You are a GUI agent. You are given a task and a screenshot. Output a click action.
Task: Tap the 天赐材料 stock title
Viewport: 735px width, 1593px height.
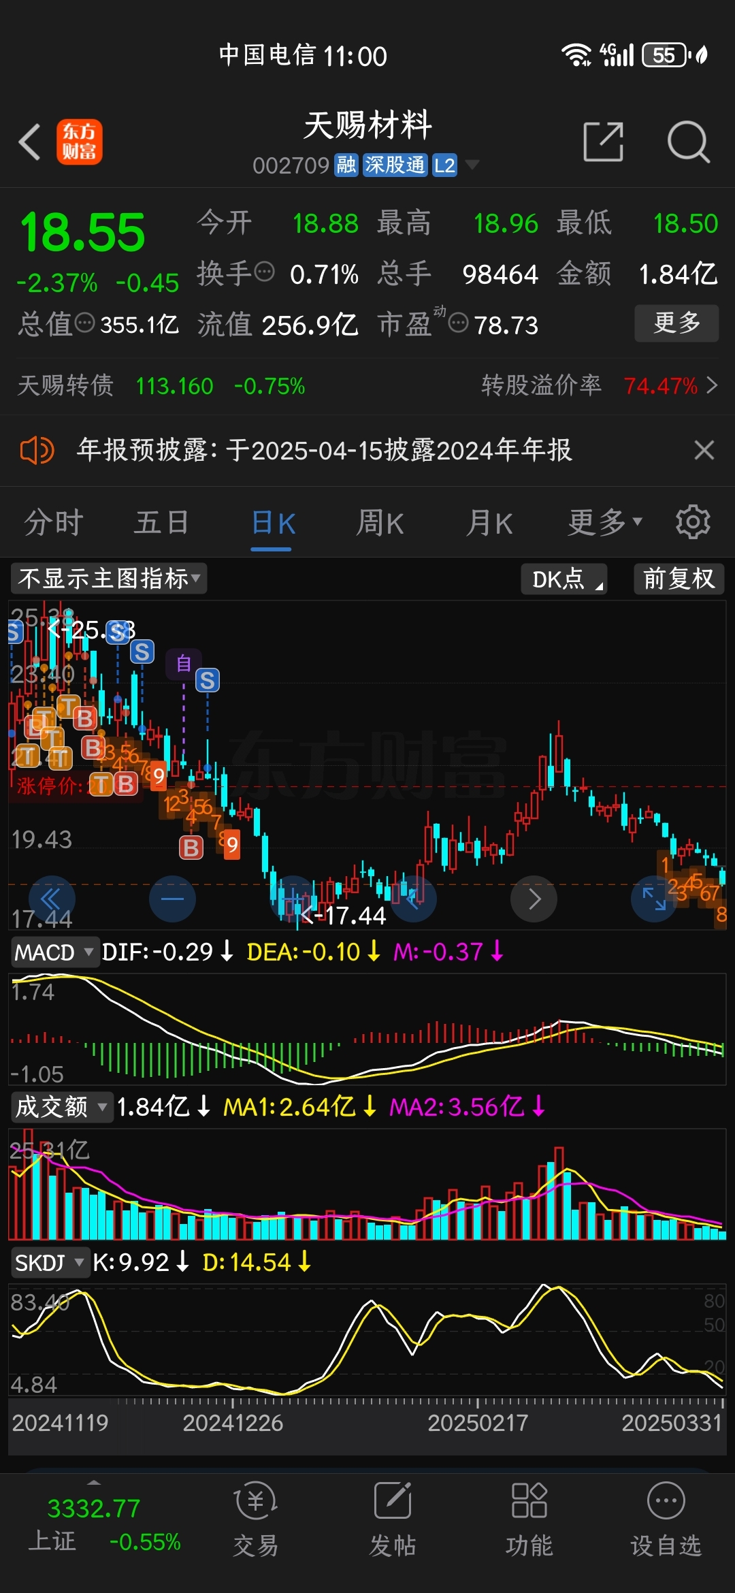pos(367,126)
